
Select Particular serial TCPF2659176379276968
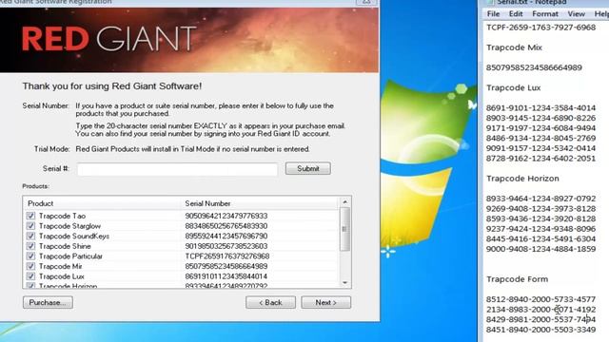tap(227, 256)
